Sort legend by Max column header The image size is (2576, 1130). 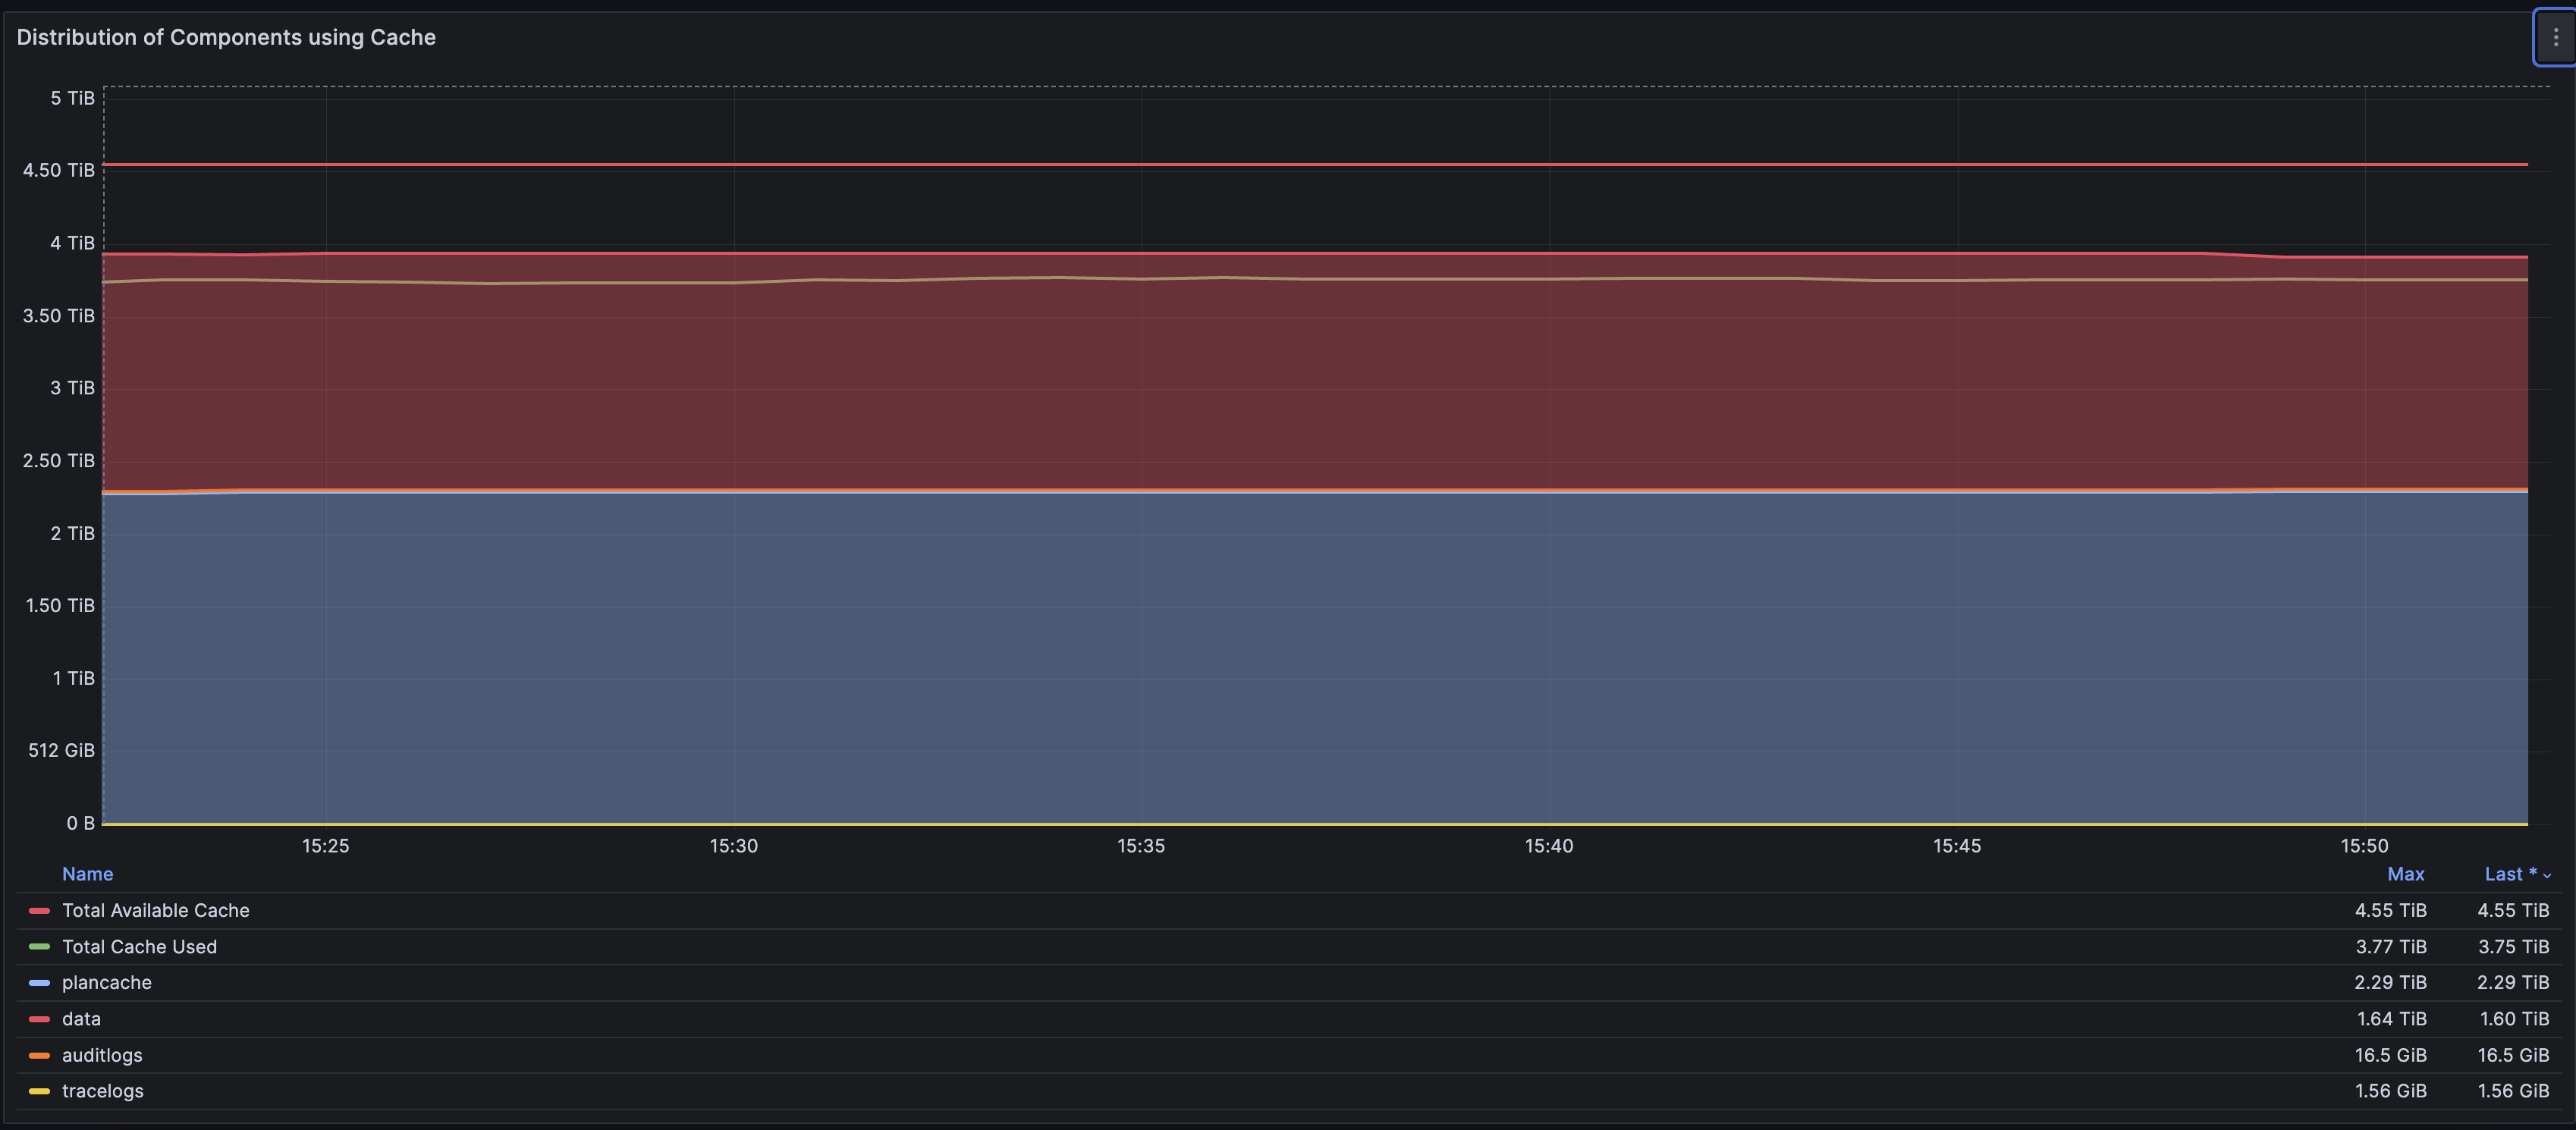[2405, 874]
